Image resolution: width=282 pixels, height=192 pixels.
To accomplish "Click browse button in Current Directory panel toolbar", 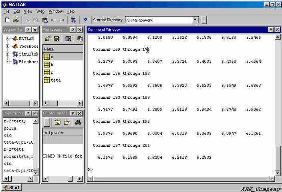I will (x=47, y=122).
